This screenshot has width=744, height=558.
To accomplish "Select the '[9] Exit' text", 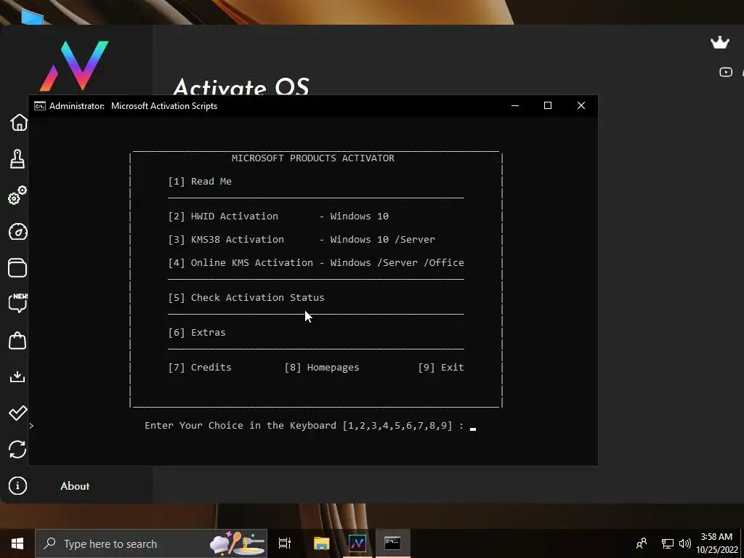I will (441, 367).
